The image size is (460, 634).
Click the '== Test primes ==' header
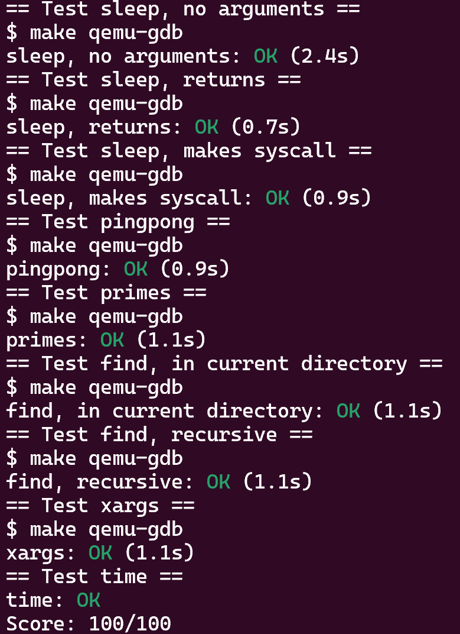(x=106, y=292)
